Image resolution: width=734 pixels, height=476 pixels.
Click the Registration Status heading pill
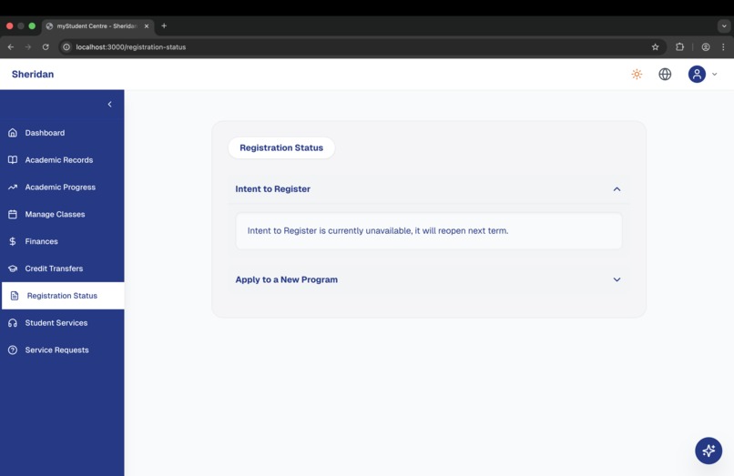281,148
